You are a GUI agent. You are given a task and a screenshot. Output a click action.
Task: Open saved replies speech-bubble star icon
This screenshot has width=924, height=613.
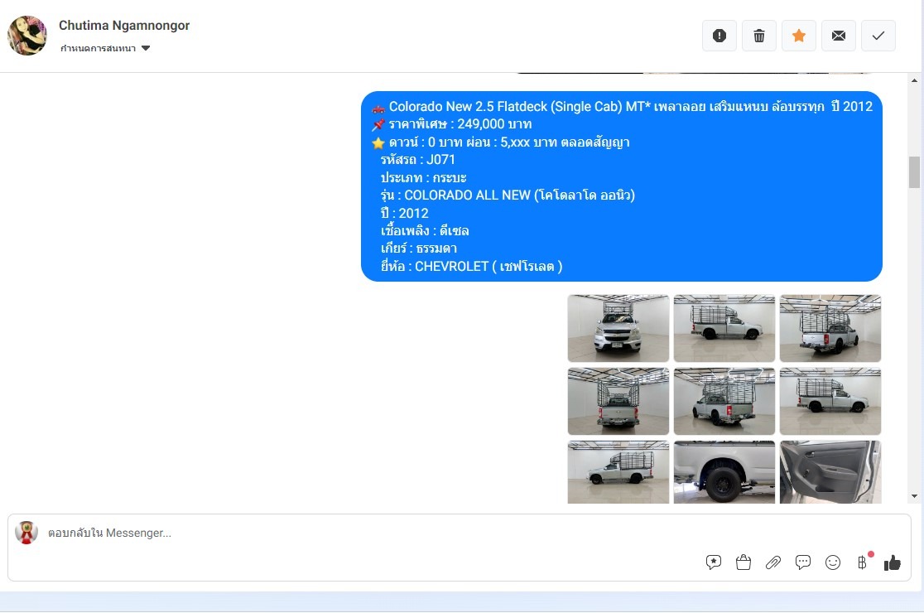click(713, 562)
